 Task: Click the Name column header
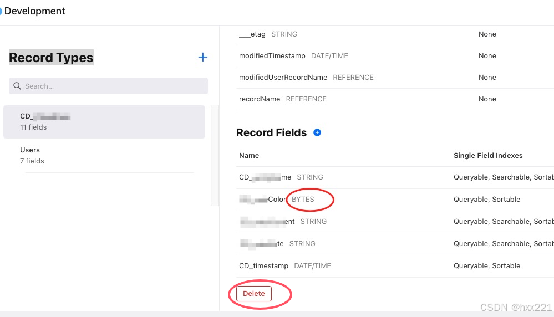tap(249, 155)
